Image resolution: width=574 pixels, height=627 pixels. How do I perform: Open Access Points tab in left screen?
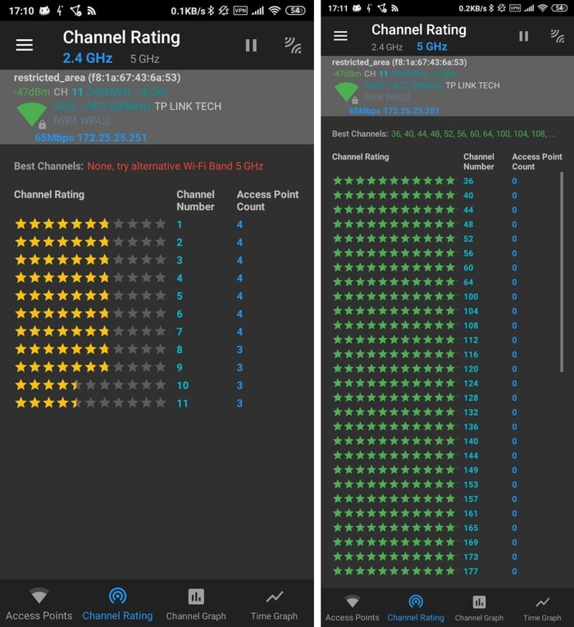(39, 604)
